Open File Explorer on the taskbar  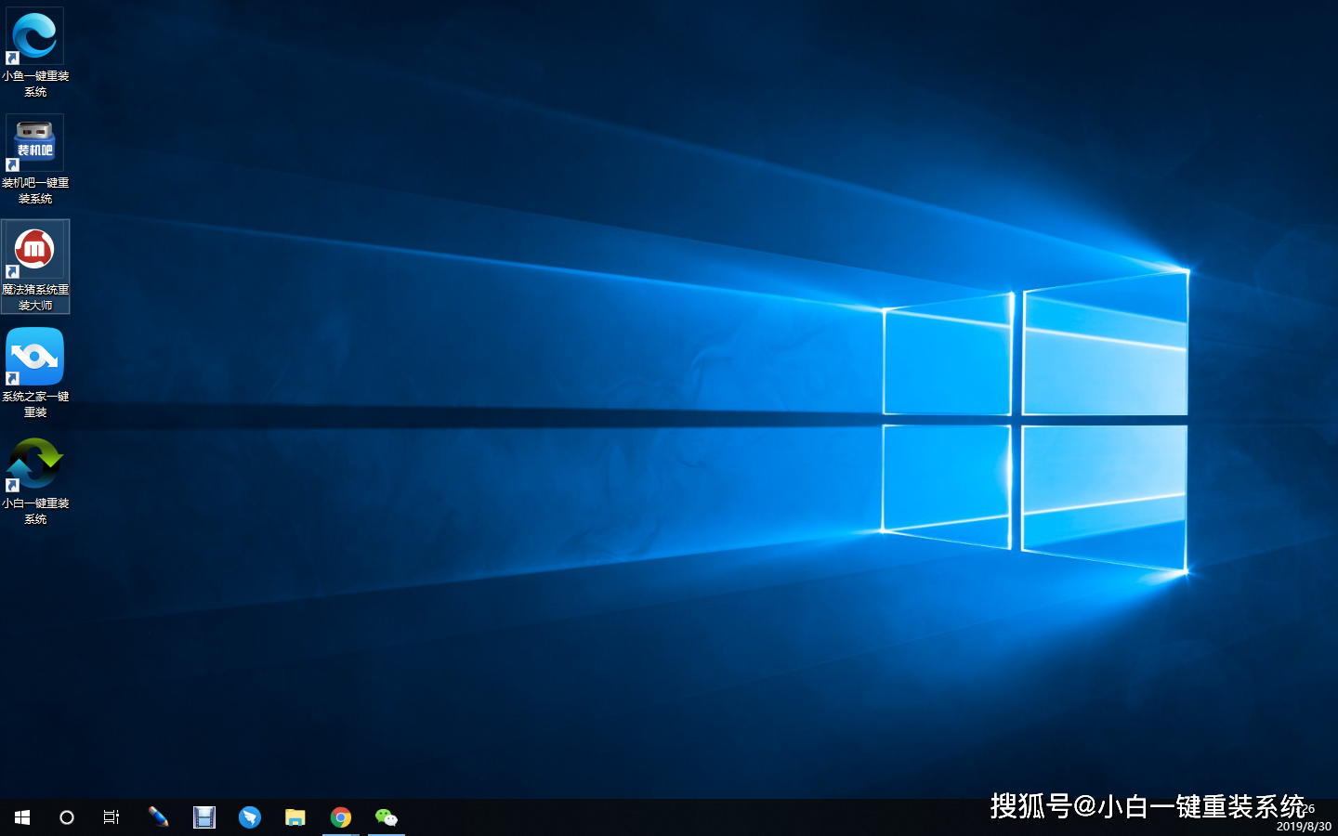pyautogui.click(x=295, y=816)
